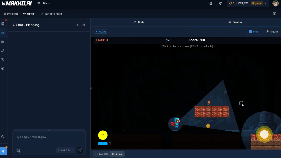This screenshot has height=158, width=281.
Task: Click the chat message input field
Action: coord(49,137)
